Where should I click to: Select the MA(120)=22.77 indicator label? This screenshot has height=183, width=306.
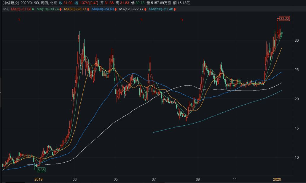(x=131, y=9)
